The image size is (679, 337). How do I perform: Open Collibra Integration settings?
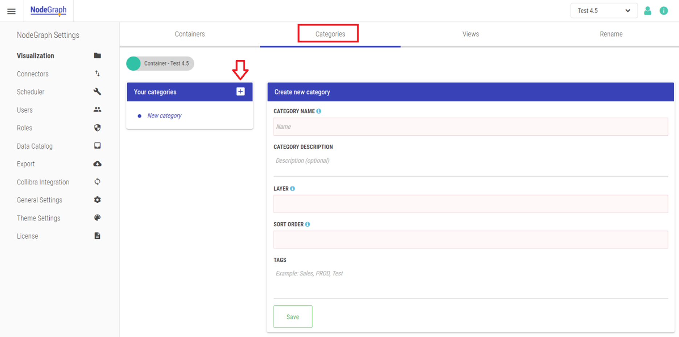[x=43, y=182]
